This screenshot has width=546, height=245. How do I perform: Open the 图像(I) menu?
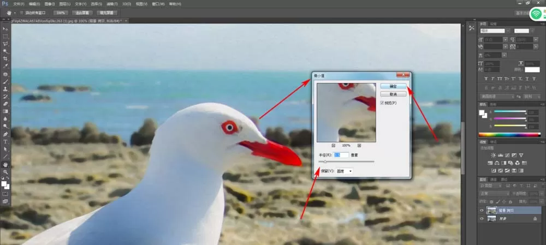pos(50,4)
